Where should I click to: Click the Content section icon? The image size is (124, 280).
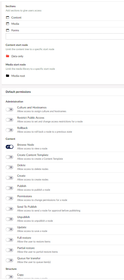(7, 18)
